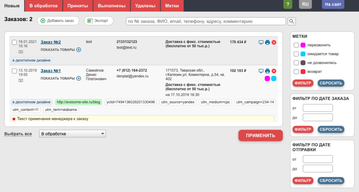Click Сбросить under shipping date filter

point(331,180)
